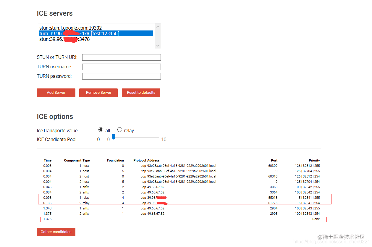Focus the TURN username field
The width and height of the screenshot is (372, 247).
(122, 67)
